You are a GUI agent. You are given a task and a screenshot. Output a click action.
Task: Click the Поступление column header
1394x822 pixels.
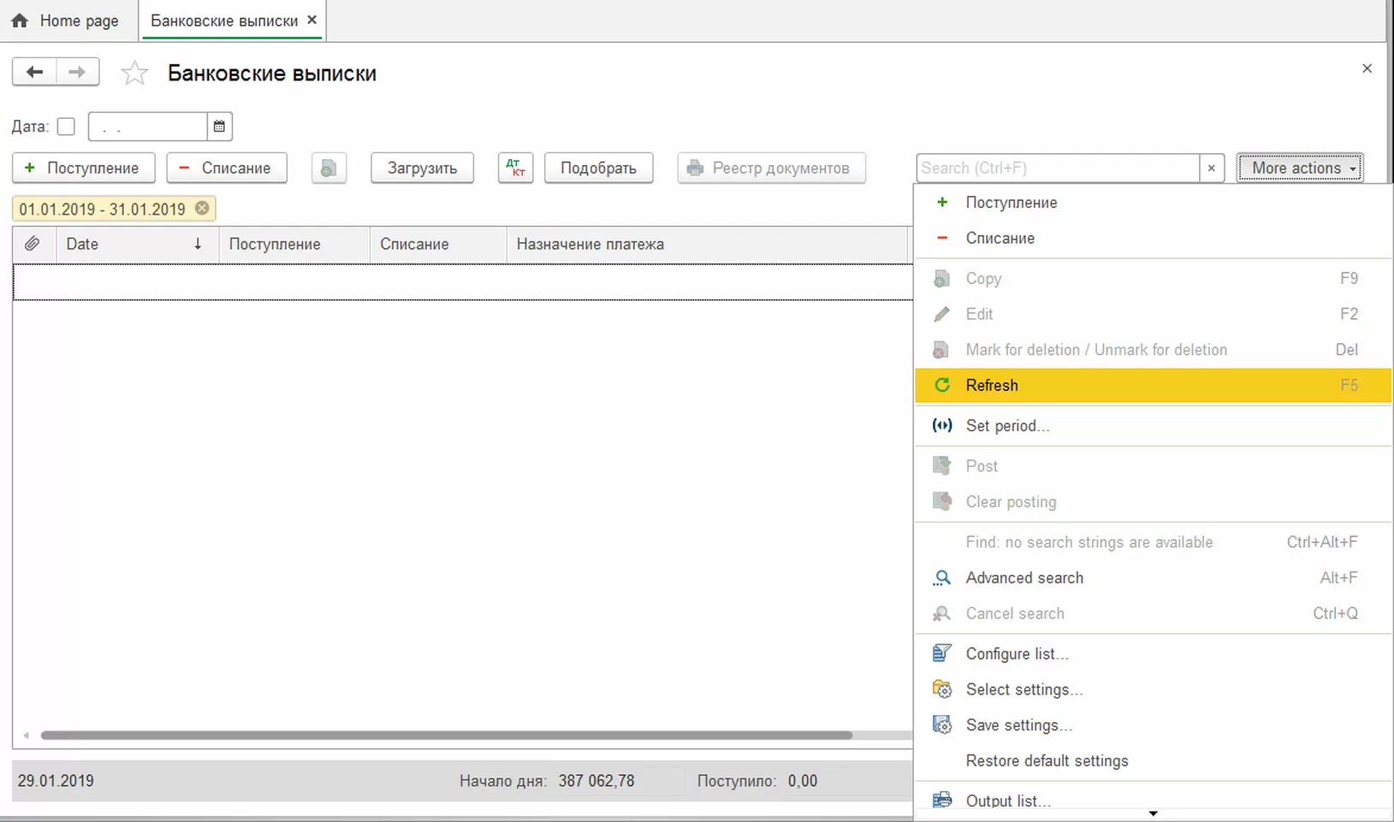click(294, 244)
